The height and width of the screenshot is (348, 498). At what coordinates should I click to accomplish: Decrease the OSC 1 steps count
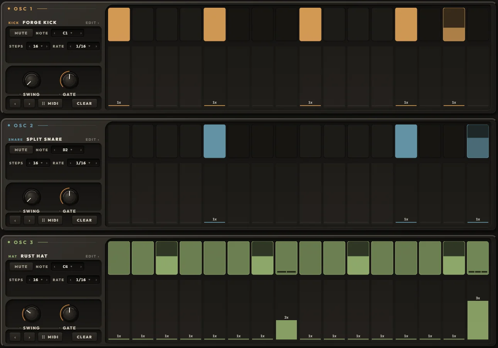(x=29, y=46)
